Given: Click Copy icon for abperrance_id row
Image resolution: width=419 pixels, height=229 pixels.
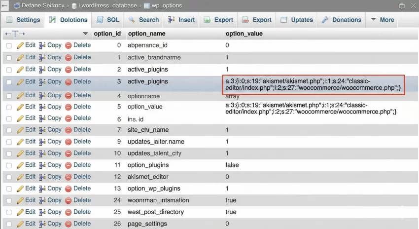Looking at the screenshot, I should pyautogui.click(x=42, y=45).
